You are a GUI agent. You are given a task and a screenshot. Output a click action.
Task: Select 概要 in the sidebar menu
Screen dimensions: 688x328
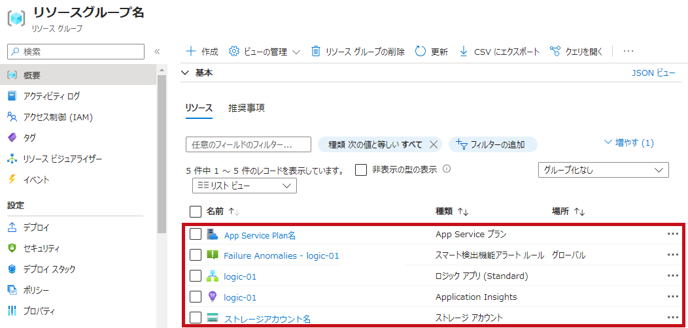[78, 75]
